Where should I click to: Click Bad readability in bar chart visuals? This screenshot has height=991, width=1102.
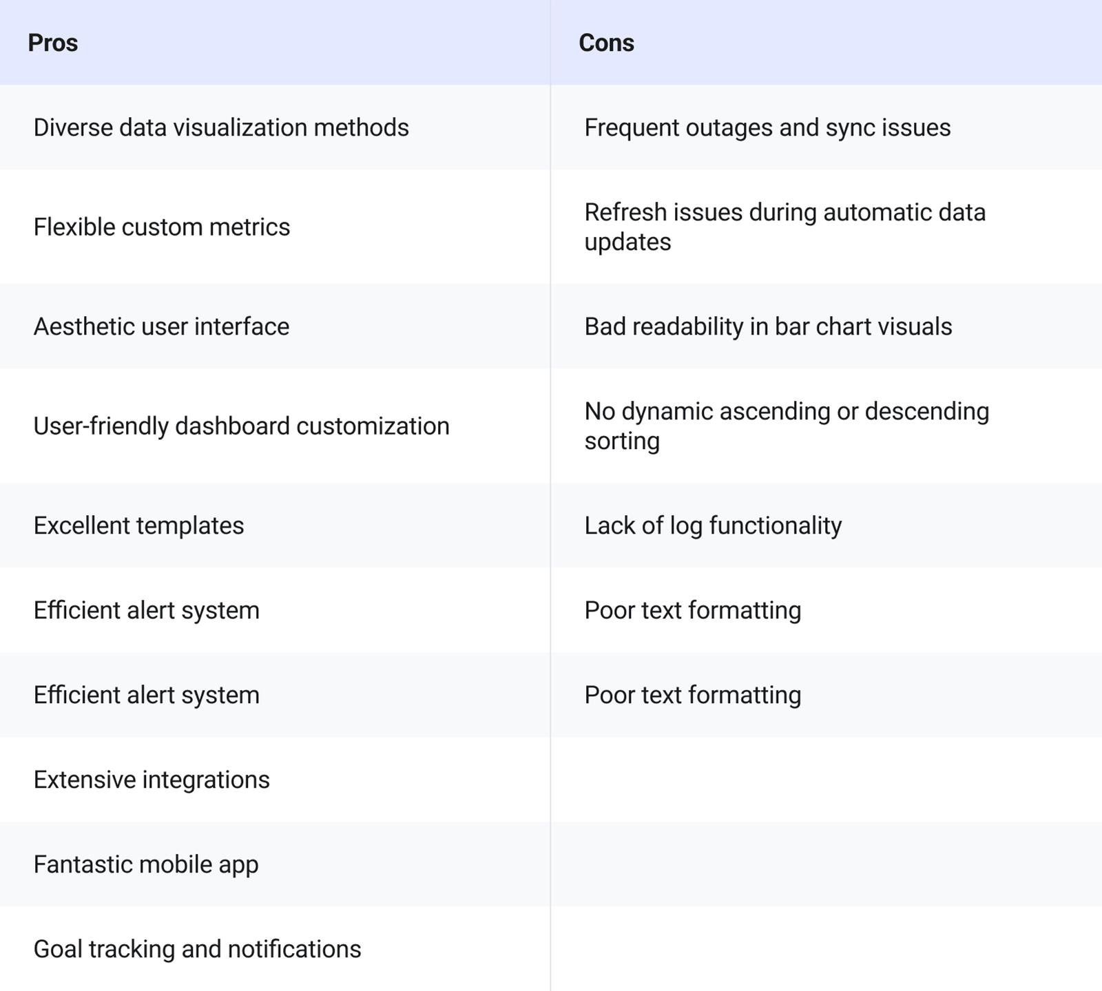(768, 326)
